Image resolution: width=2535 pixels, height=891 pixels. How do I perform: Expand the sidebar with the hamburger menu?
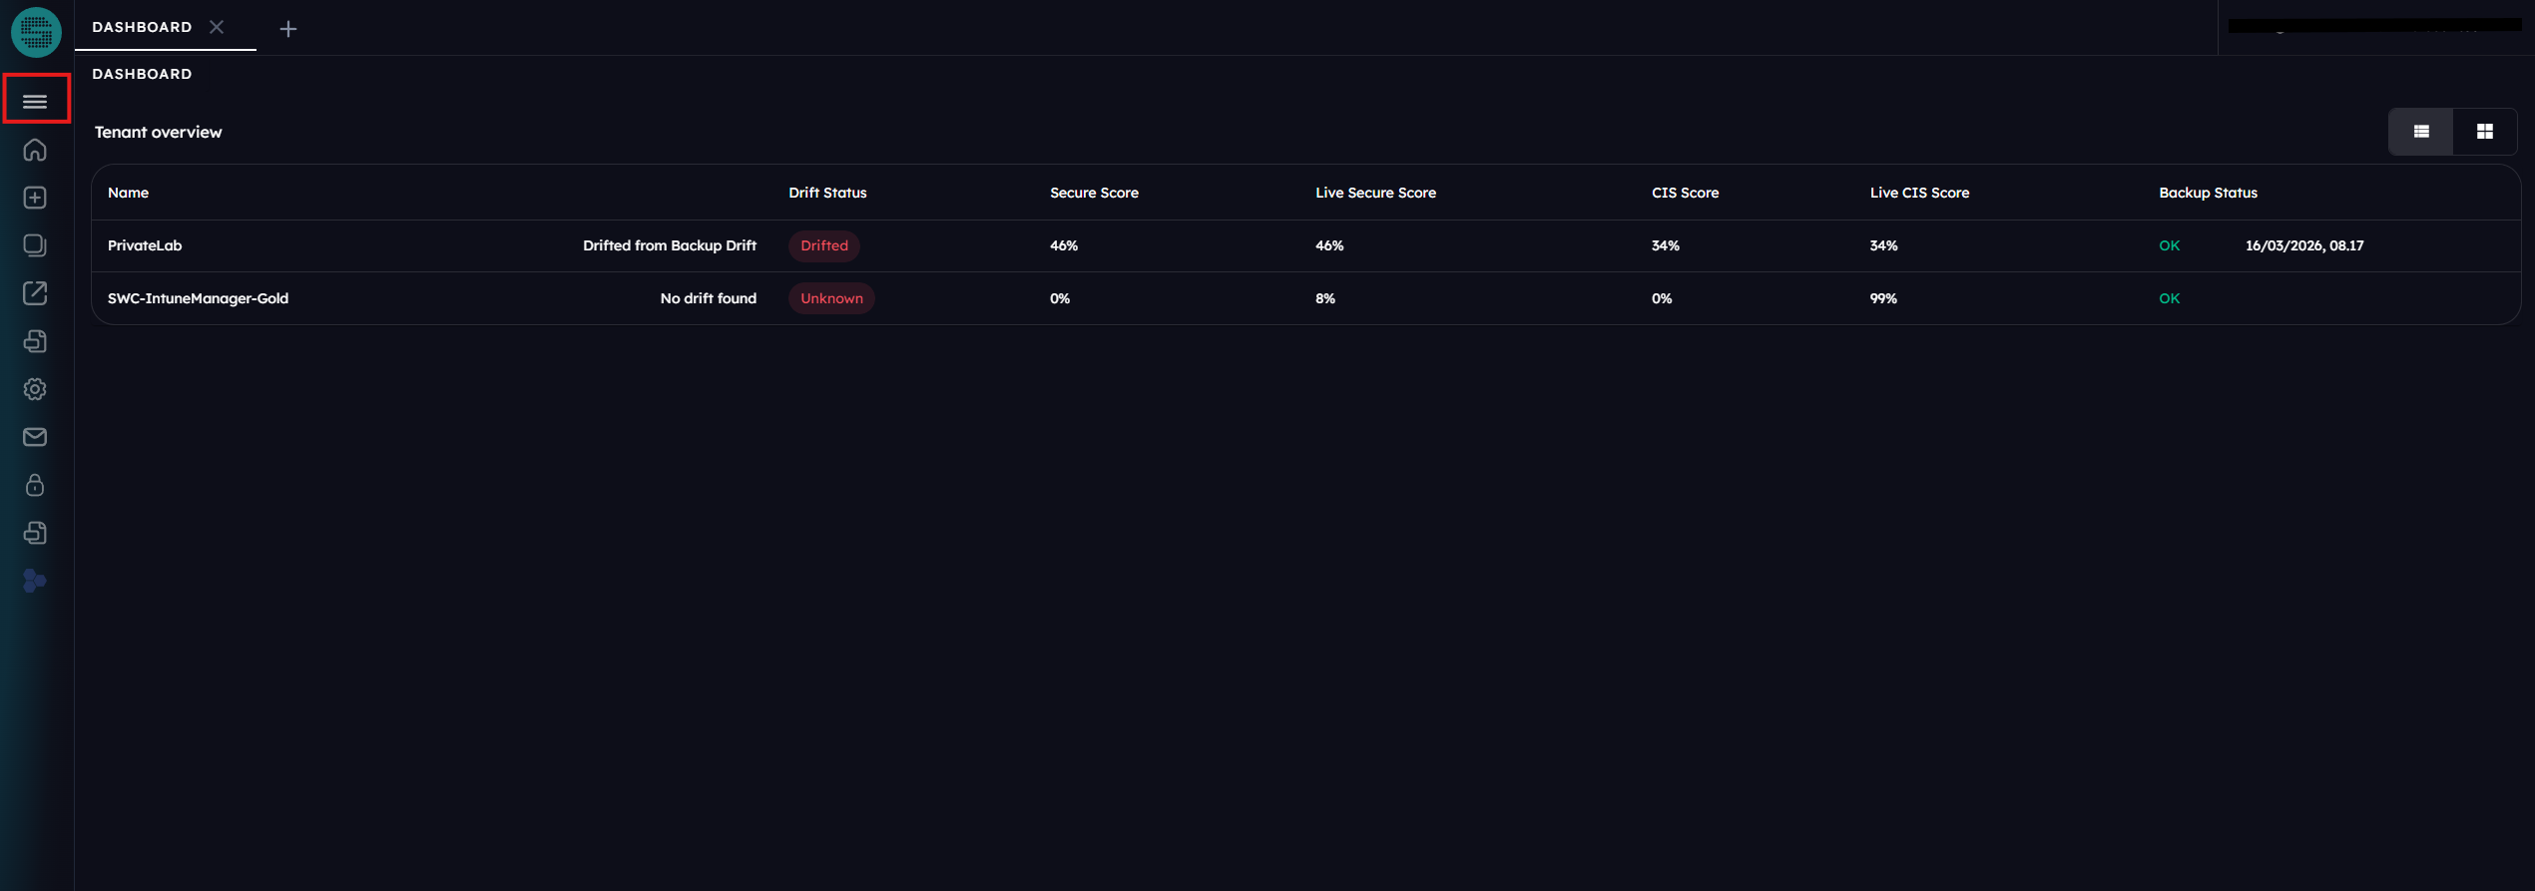click(35, 101)
